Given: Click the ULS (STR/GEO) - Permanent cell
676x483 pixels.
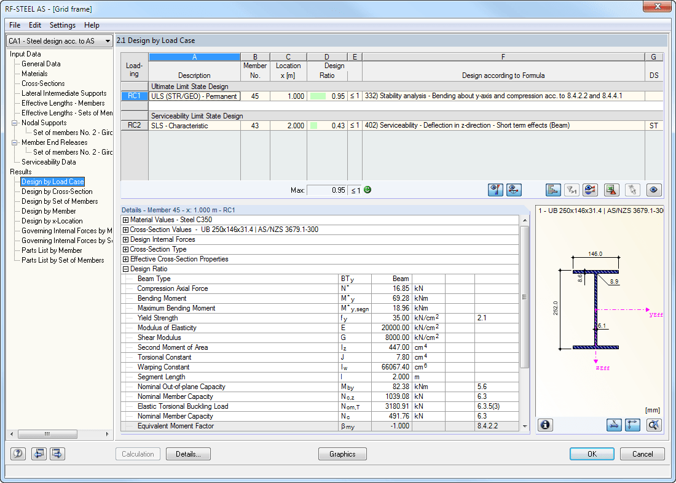Looking at the screenshot, I should (x=194, y=96).
